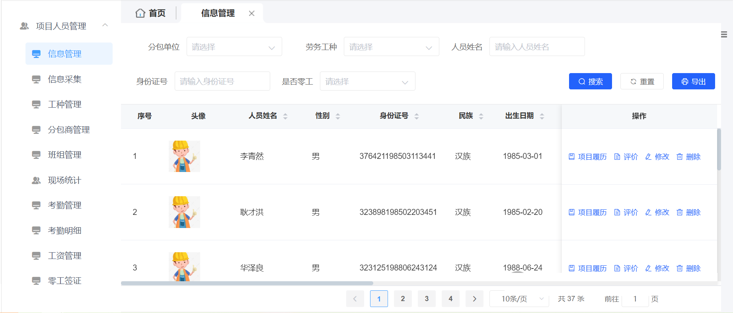
Task: Click the hamburger menu icon at top right
Action: pyautogui.click(x=724, y=35)
